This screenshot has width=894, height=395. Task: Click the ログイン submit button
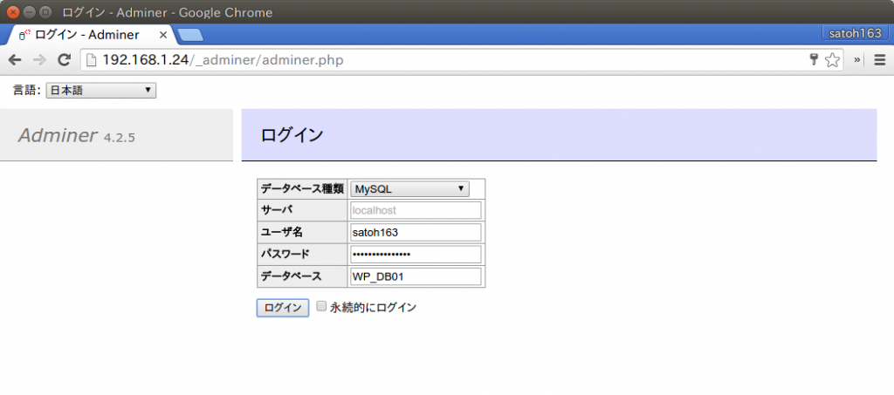(283, 308)
